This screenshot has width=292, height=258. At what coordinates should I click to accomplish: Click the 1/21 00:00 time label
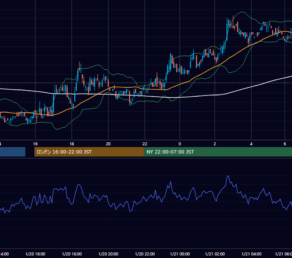click(180, 254)
